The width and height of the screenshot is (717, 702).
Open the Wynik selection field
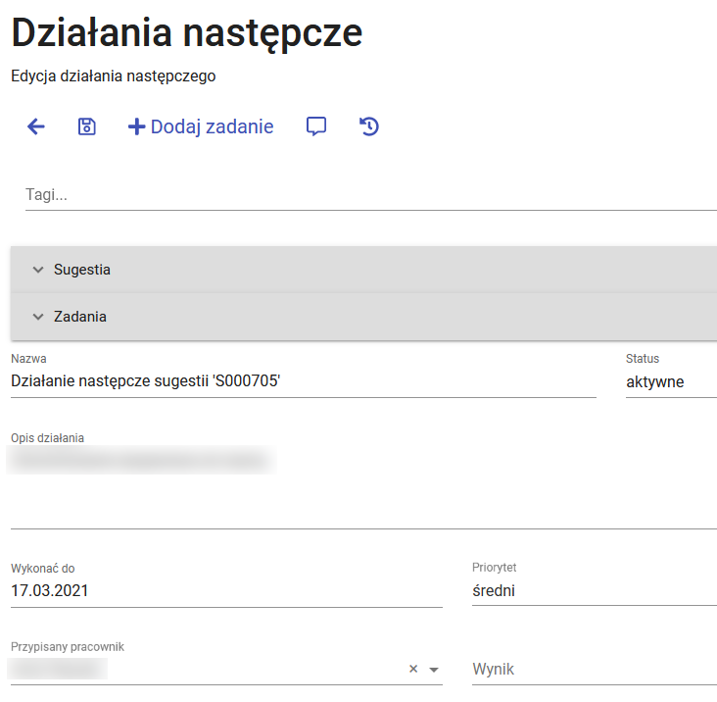click(593, 670)
